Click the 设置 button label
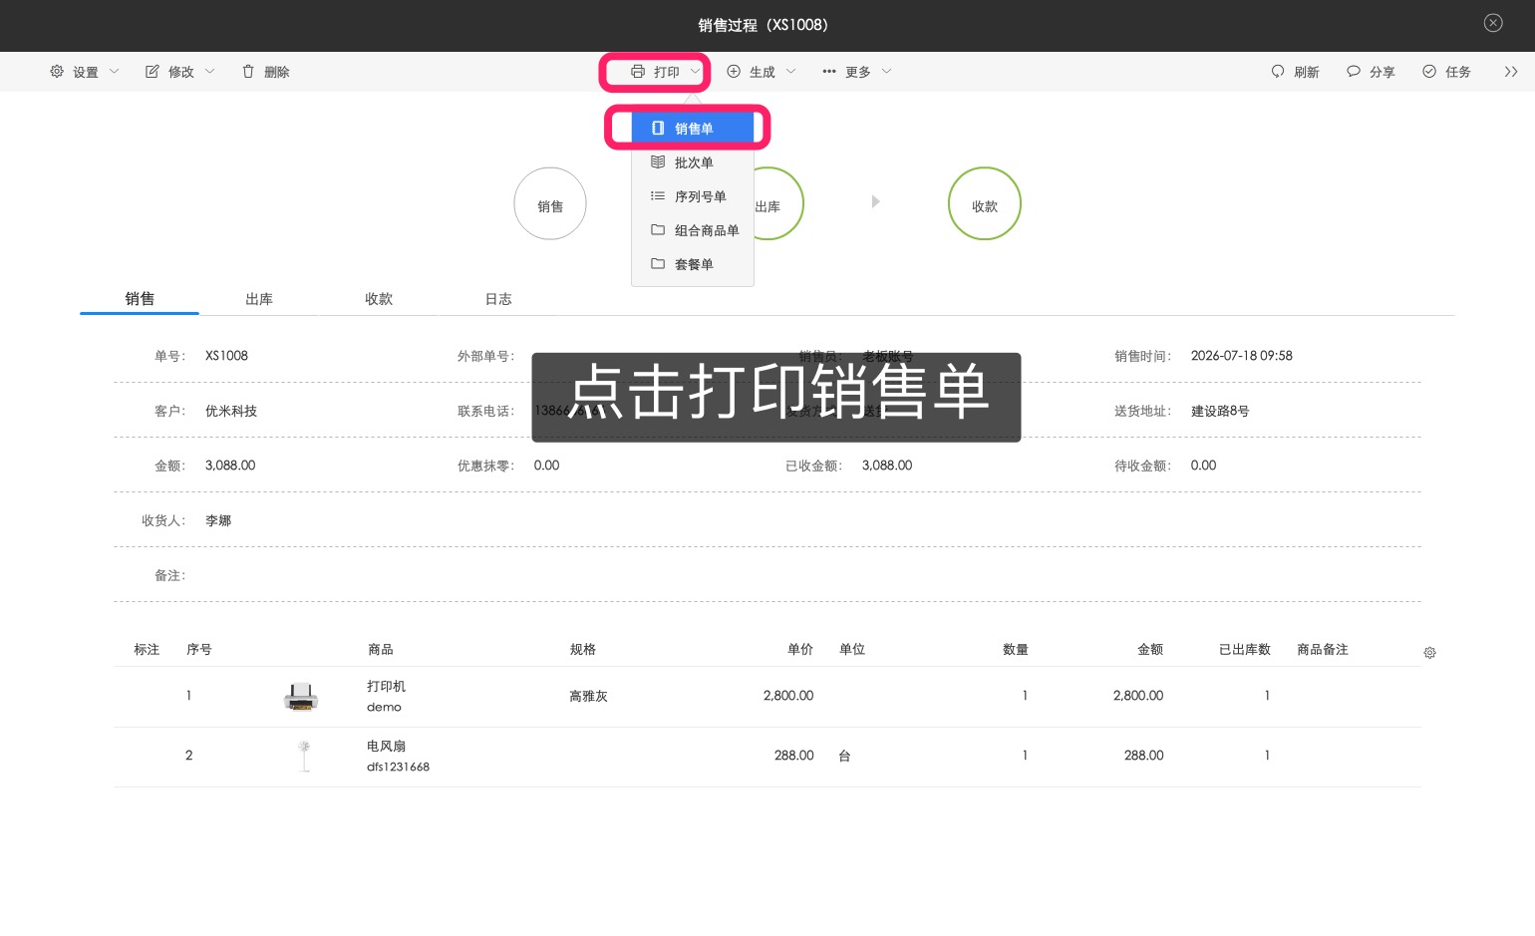The width and height of the screenshot is (1535, 936). pos(86,73)
